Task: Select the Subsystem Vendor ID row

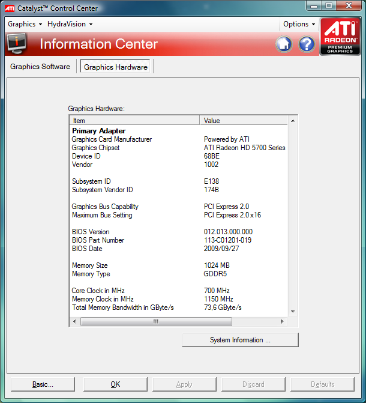Action: [x=179, y=190]
